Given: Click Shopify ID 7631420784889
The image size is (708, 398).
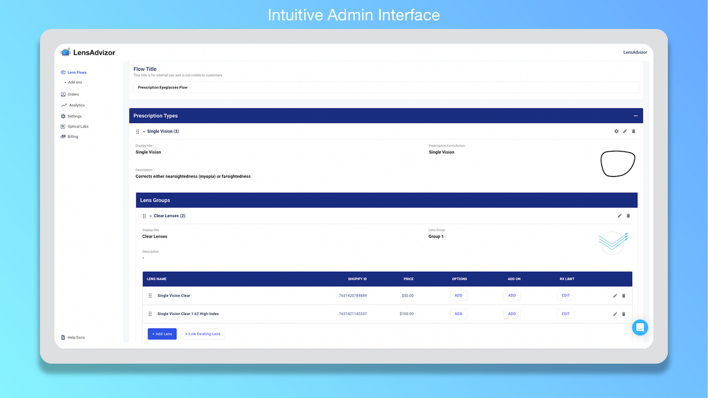Looking at the screenshot, I should [353, 296].
